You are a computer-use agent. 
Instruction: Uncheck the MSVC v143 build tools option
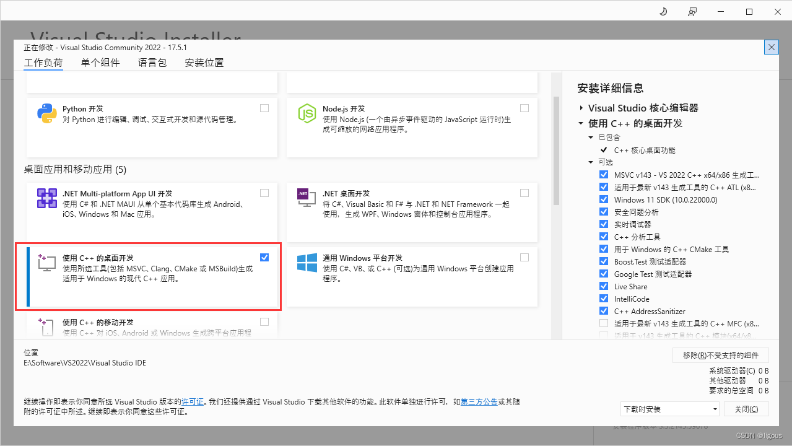pyautogui.click(x=604, y=175)
